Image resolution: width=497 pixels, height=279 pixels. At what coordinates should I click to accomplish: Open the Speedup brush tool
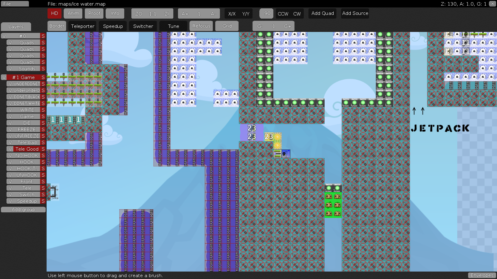point(113,26)
